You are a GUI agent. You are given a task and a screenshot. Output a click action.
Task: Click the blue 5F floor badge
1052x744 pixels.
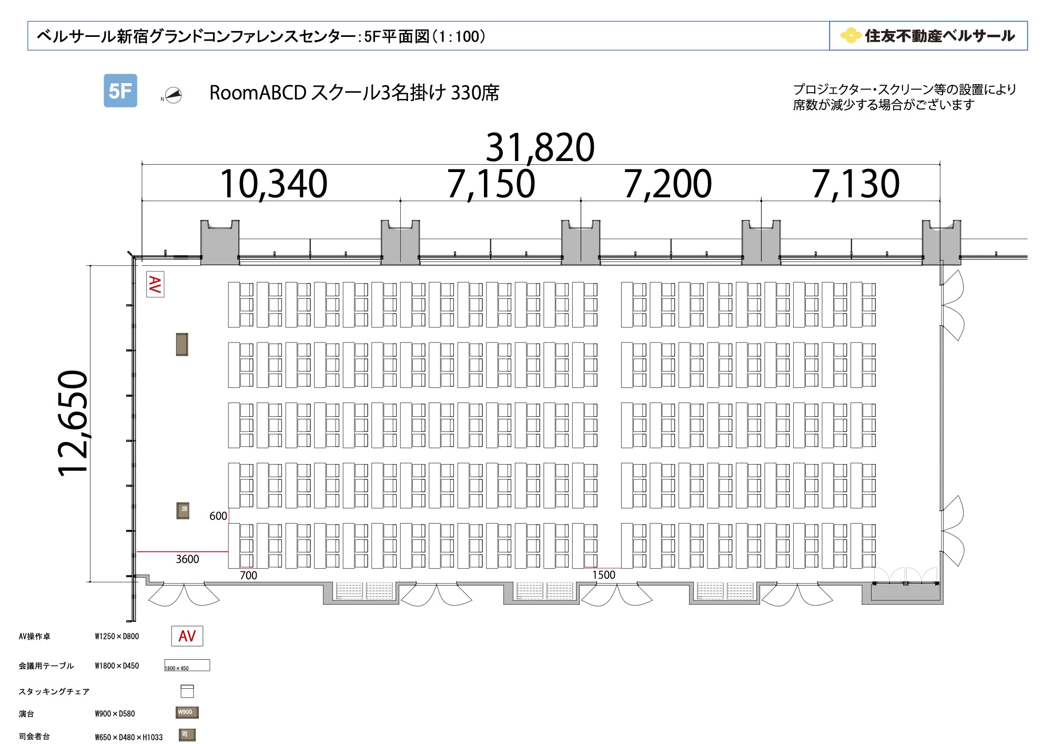(120, 91)
